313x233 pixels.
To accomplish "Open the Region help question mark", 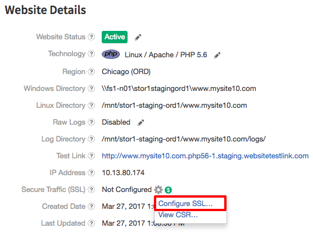I will [x=92, y=72].
